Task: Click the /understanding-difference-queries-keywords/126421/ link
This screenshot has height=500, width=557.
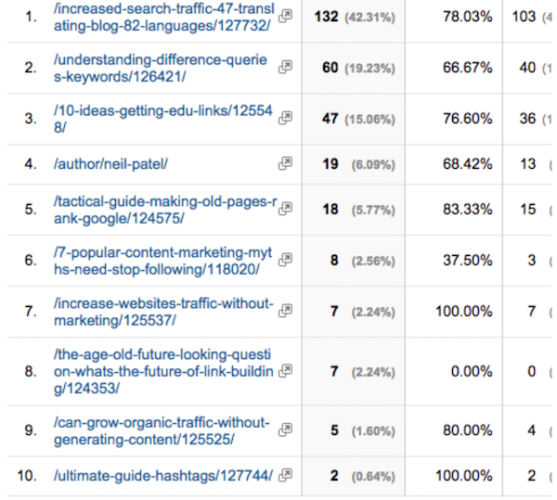Action: click(160, 68)
